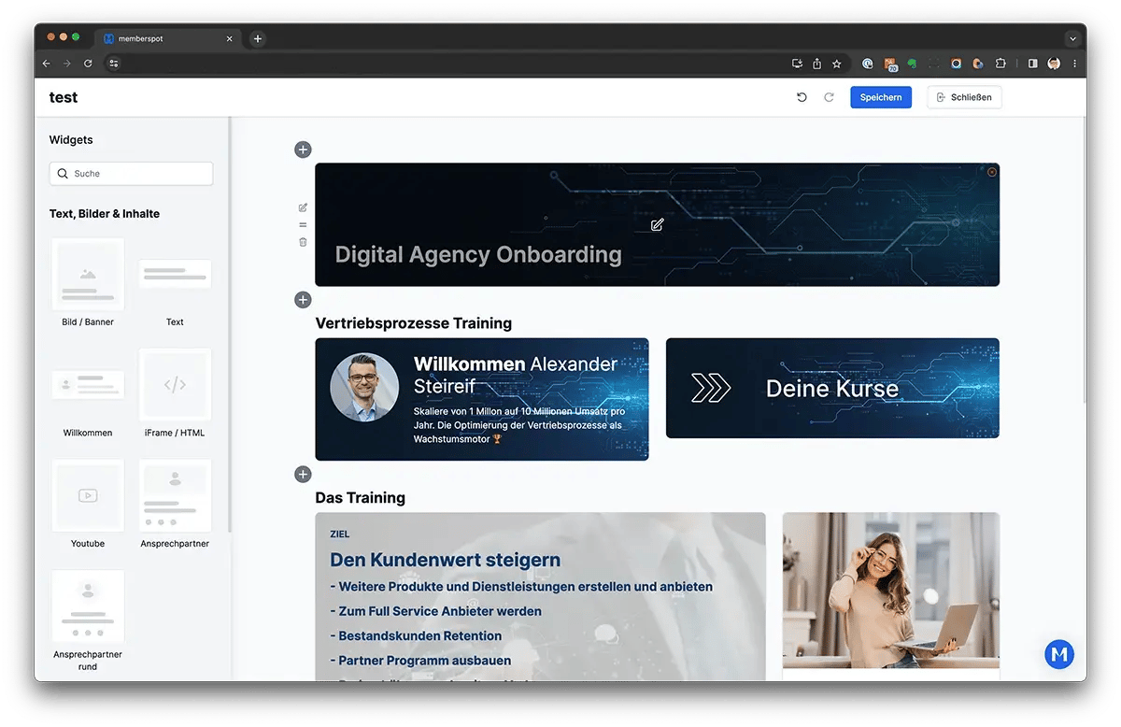The image size is (1121, 727).
Task: Click the ZIEL label
Action: pos(340,535)
